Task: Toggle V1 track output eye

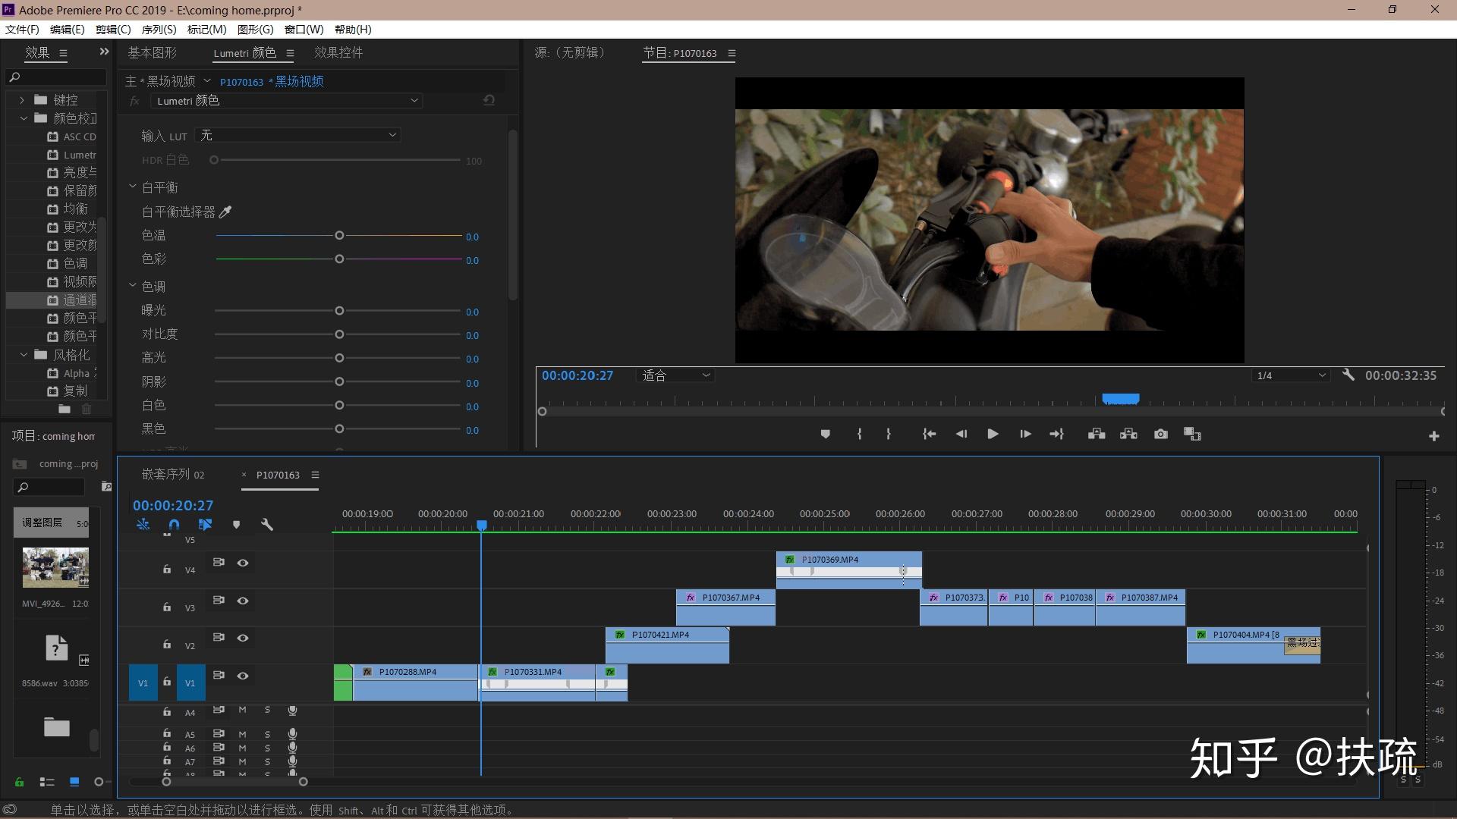Action: coord(243,676)
